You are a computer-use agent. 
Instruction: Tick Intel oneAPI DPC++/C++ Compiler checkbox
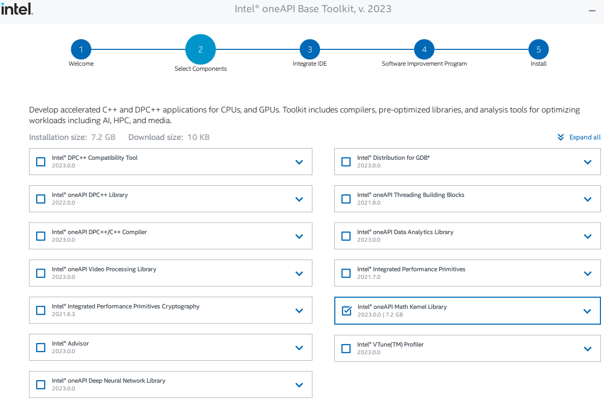tap(40, 236)
